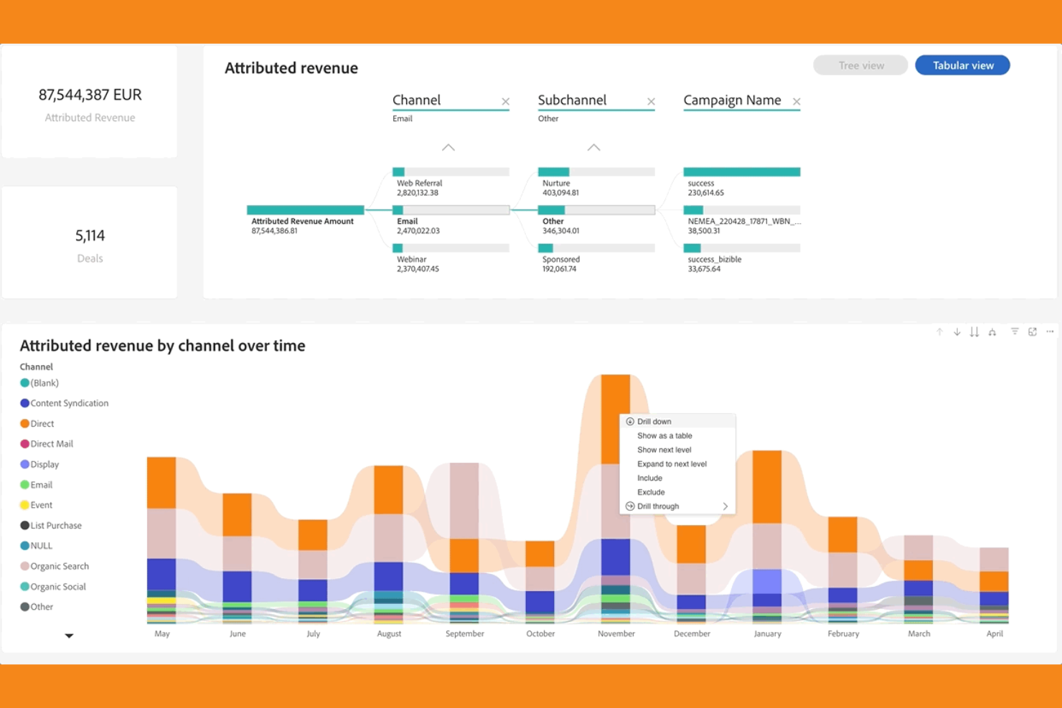Remove the Channel level with X
The width and height of the screenshot is (1062, 708).
505,101
